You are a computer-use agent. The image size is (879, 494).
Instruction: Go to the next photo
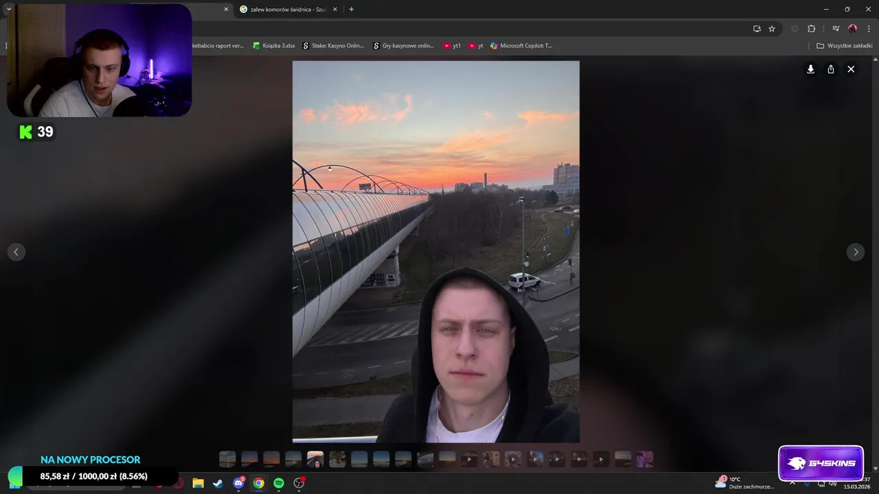[x=856, y=252]
